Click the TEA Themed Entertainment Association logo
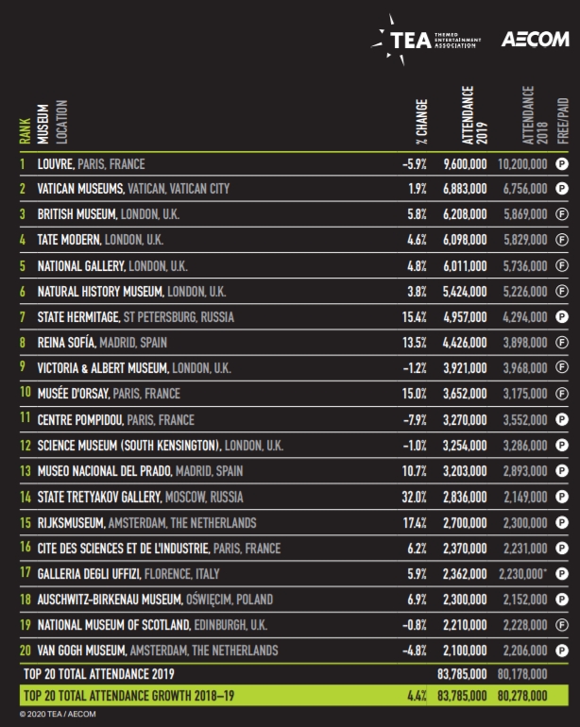The image size is (580, 727). tap(426, 40)
